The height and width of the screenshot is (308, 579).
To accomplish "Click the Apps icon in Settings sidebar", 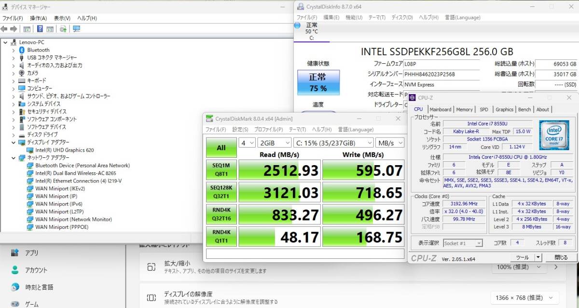I will pos(15,252).
